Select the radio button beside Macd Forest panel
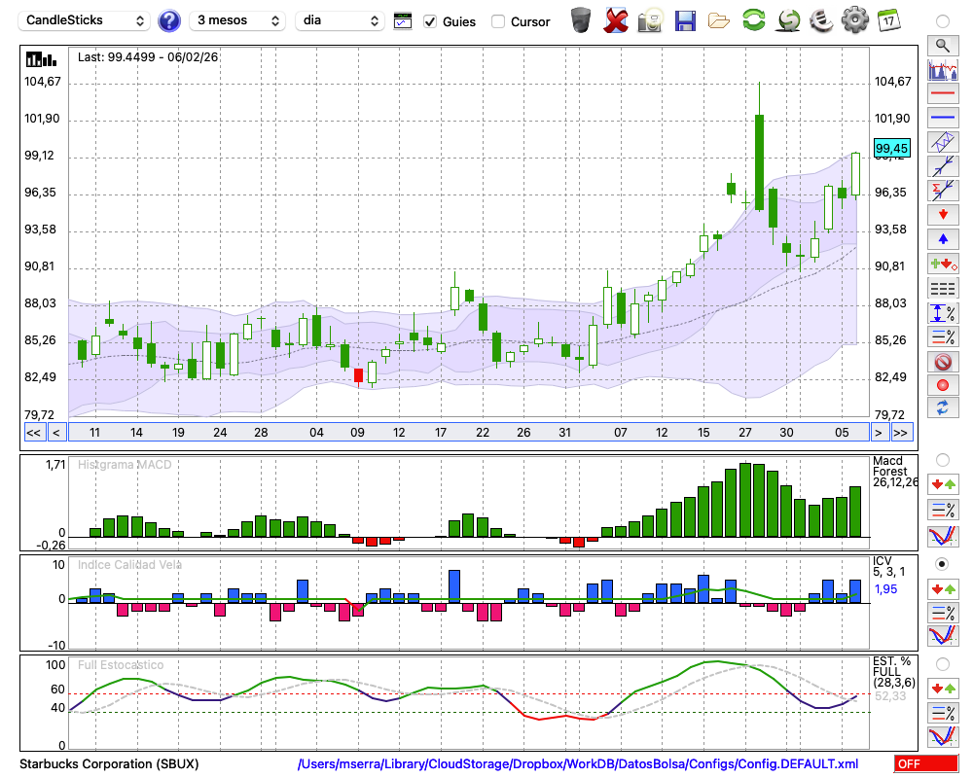 tap(942, 459)
